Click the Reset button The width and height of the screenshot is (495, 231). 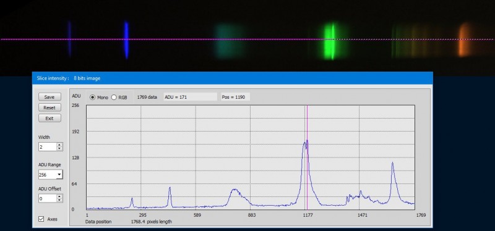point(49,107)
